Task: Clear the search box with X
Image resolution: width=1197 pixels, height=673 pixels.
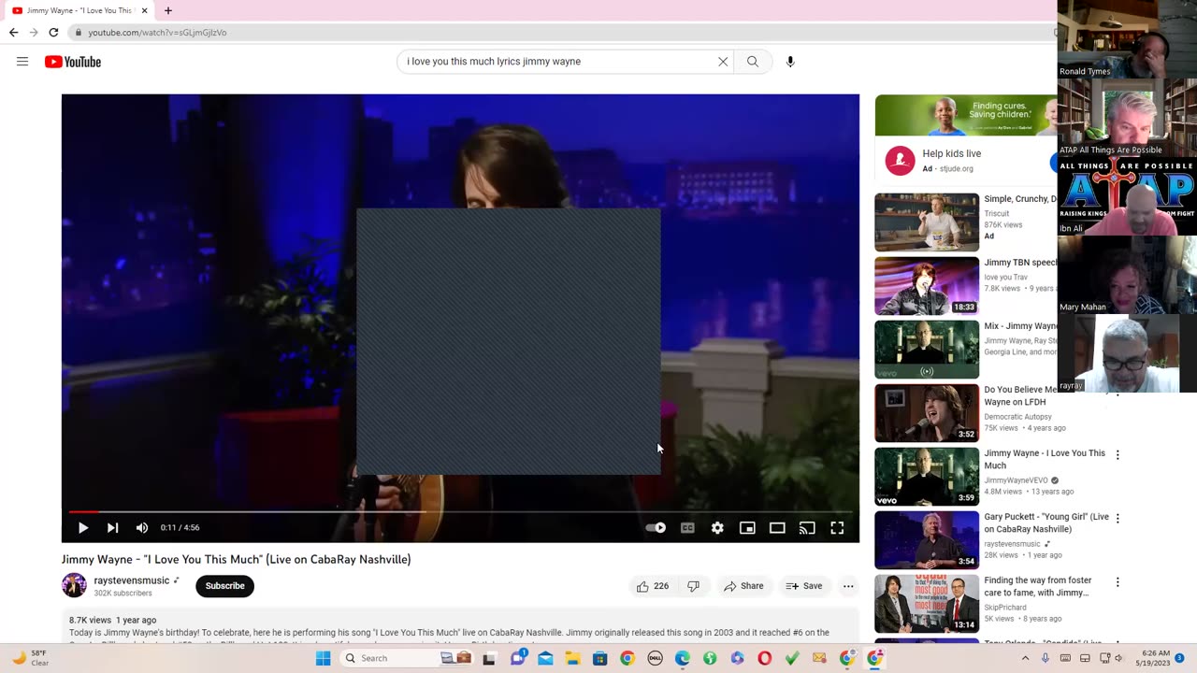Action: tap(723, 62)
